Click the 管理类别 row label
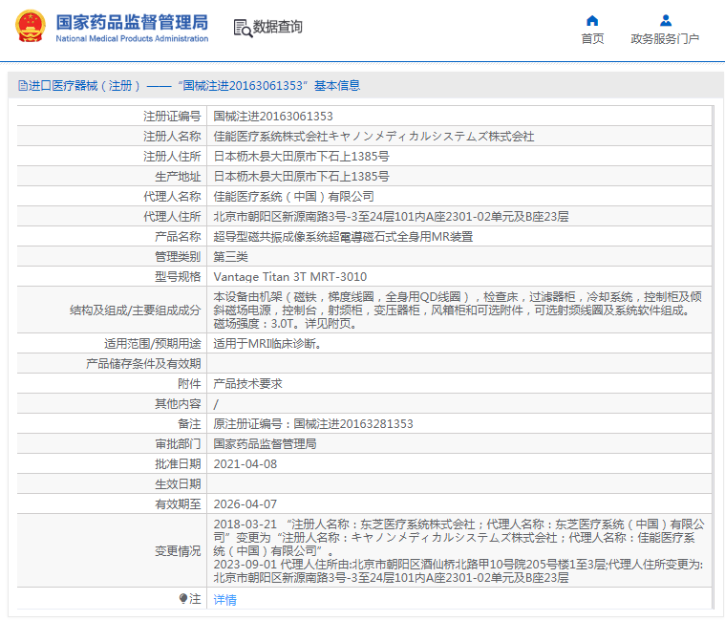The height and width of the screenshot is (621, 725). click(x=178, y=257)
